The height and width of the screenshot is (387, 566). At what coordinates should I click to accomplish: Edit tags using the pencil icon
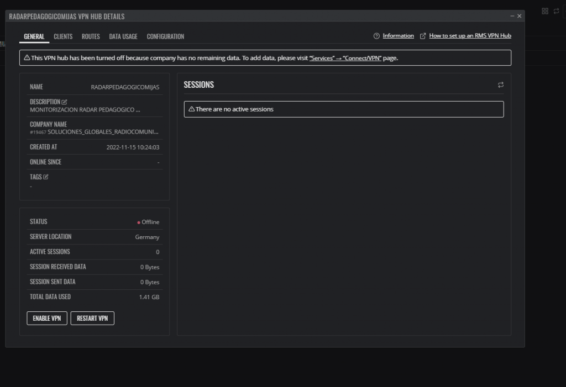[x=45, y=177]
